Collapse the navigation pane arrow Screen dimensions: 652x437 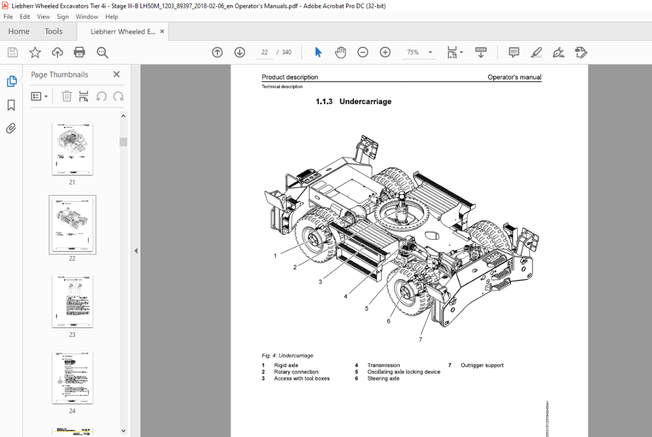click(135, 251)
